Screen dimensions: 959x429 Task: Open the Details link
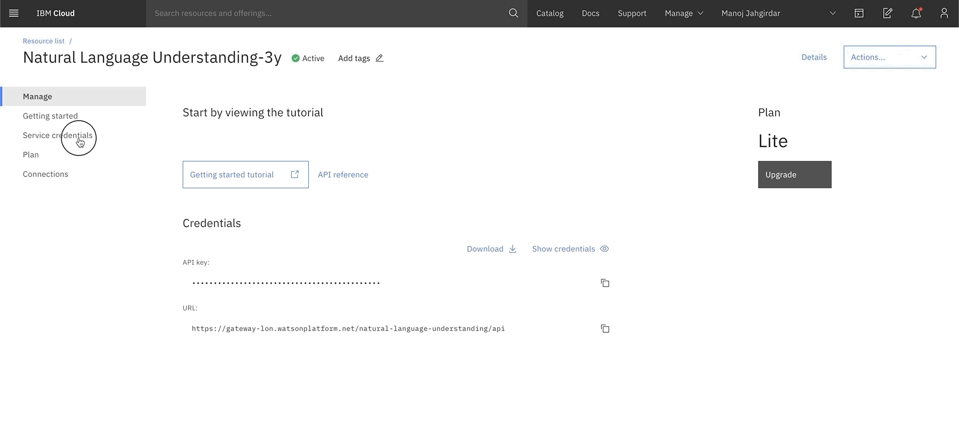pyautogui.click(x=814, y=57)
